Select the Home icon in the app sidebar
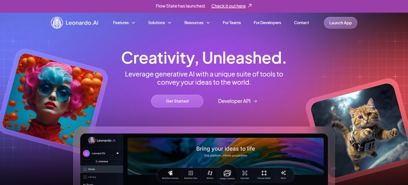The image size is (408, 185). tap(85, 169)
